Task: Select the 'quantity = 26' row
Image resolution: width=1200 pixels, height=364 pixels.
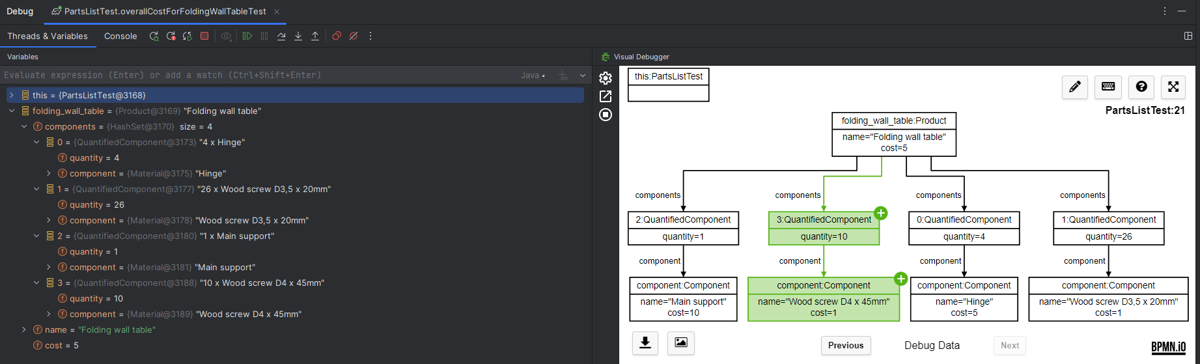Action: click(x=296, y=204)
